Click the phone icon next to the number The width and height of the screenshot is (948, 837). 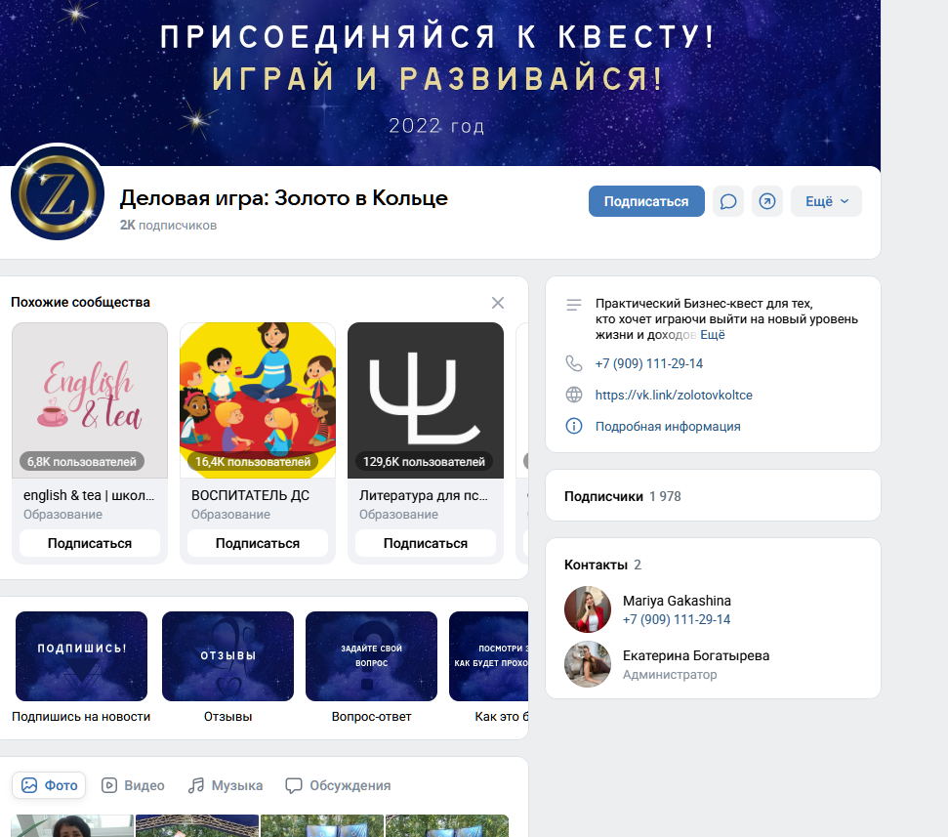pos(574,363)
